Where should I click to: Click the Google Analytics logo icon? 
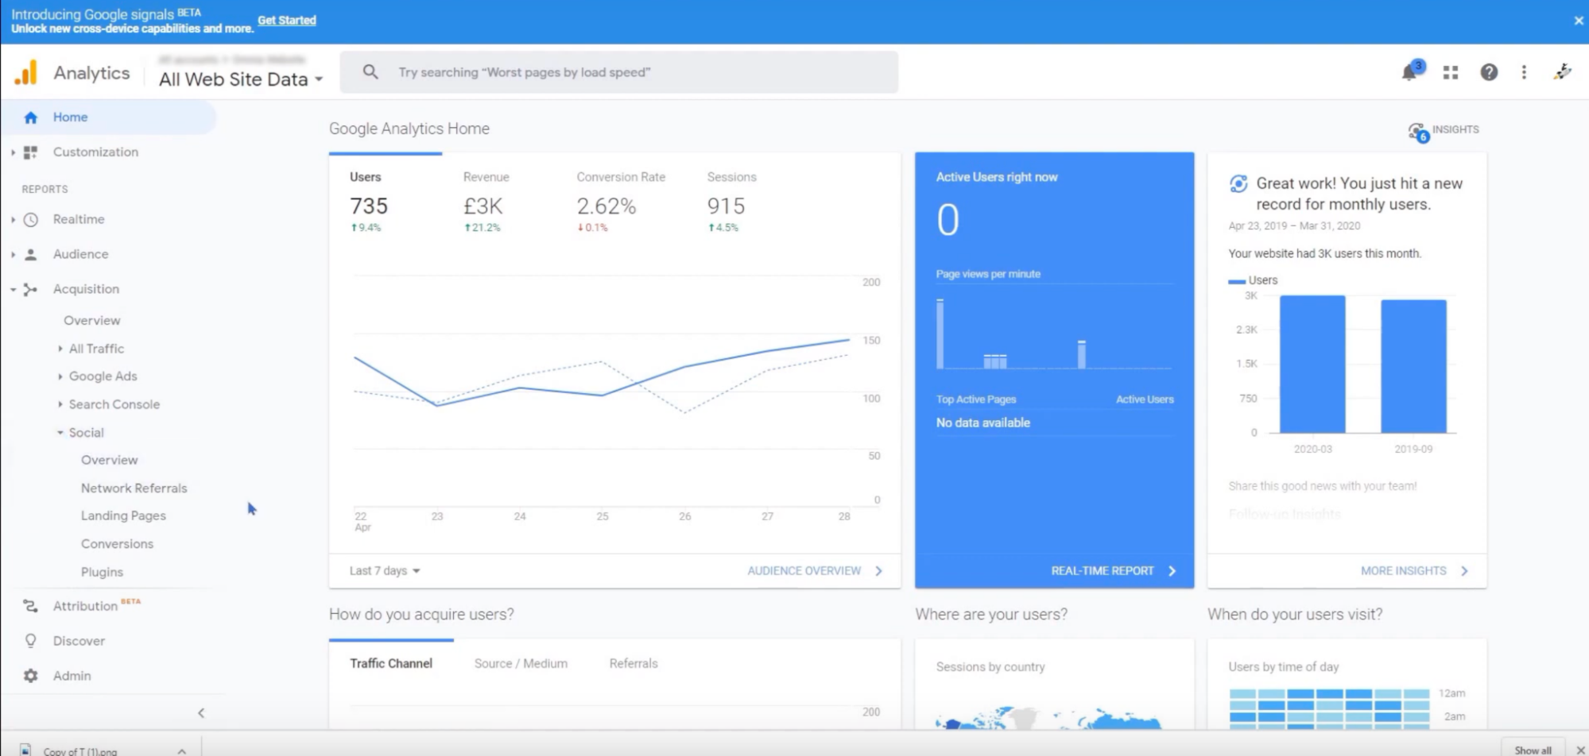(x=25, y=72)
